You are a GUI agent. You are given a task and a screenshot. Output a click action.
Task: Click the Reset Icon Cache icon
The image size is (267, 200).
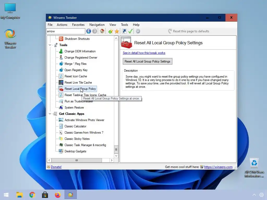click(x=61, y=76)
